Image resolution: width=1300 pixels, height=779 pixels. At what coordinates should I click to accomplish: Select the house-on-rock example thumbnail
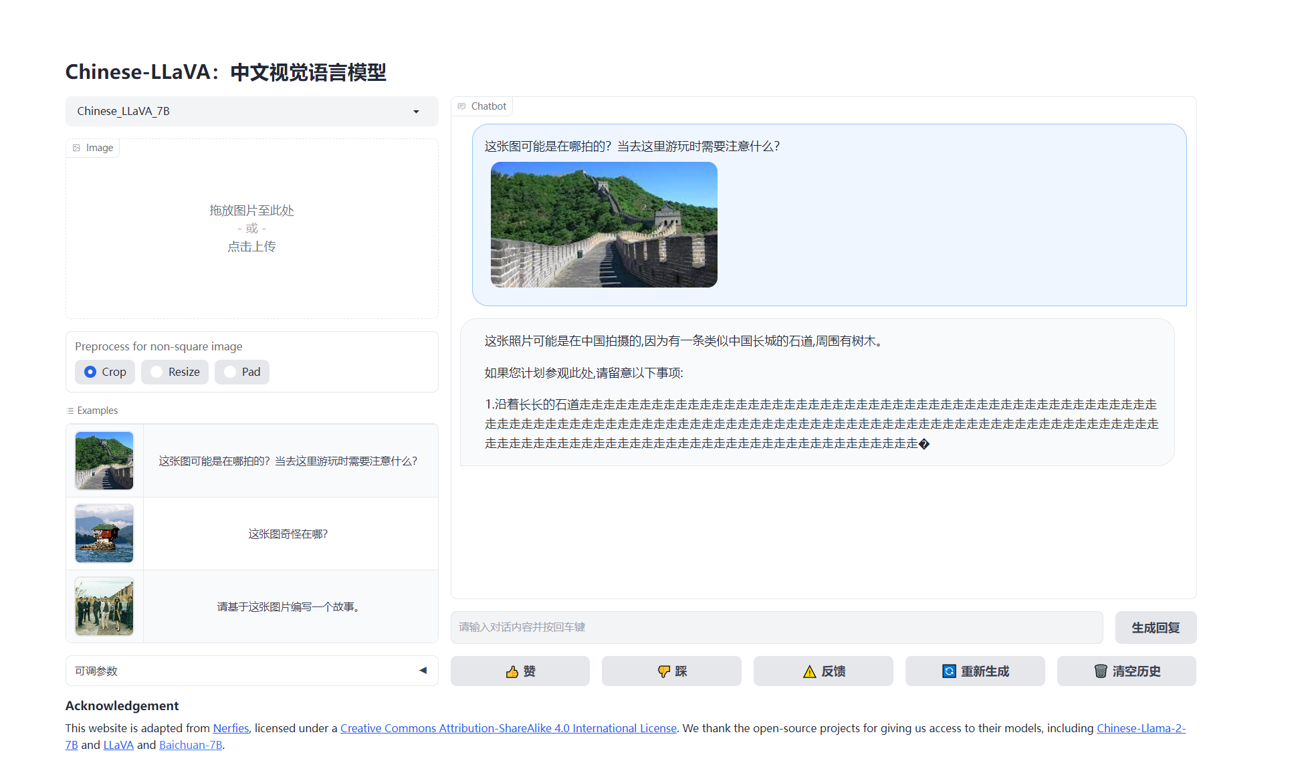pos(104,533)
